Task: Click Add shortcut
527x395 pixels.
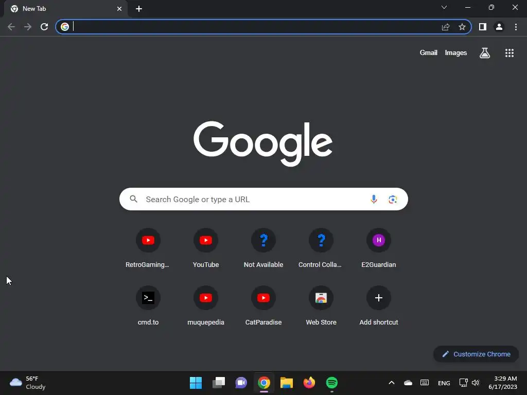Action: [379, 306]
